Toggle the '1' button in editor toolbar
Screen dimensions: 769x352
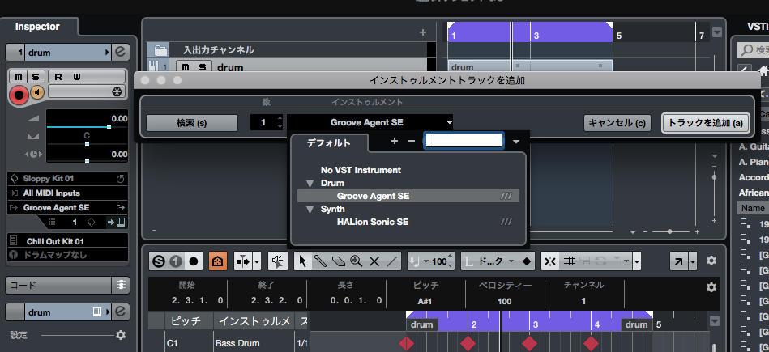(176, 261)
